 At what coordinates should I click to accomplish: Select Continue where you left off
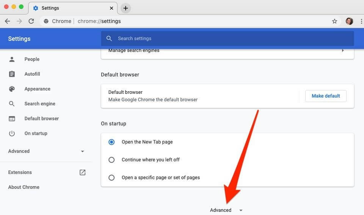(111, 160)
